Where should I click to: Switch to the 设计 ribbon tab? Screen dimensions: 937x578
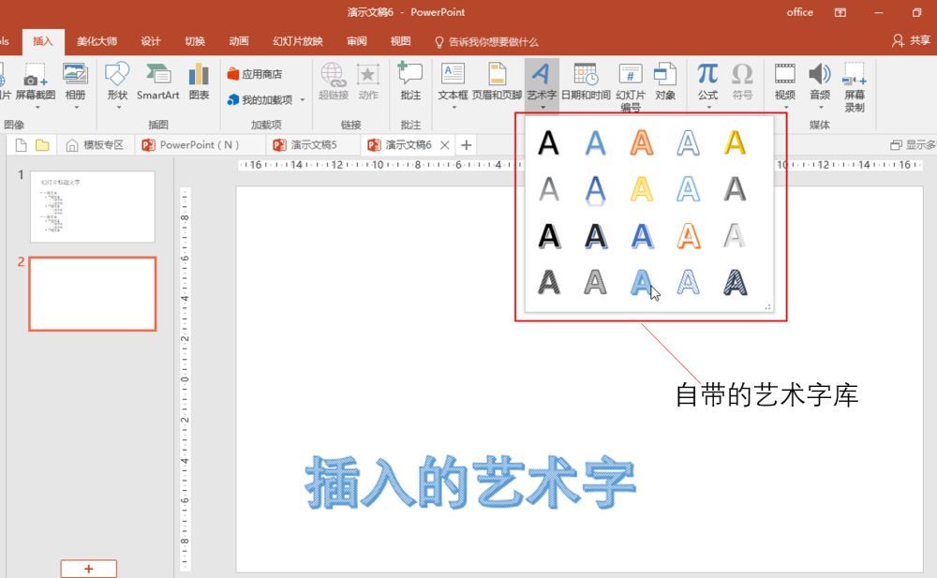click(x=151, y=41)
